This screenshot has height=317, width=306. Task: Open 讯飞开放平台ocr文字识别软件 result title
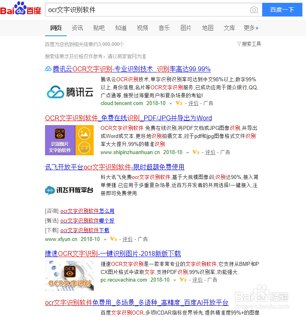click(x=115, y=167)
